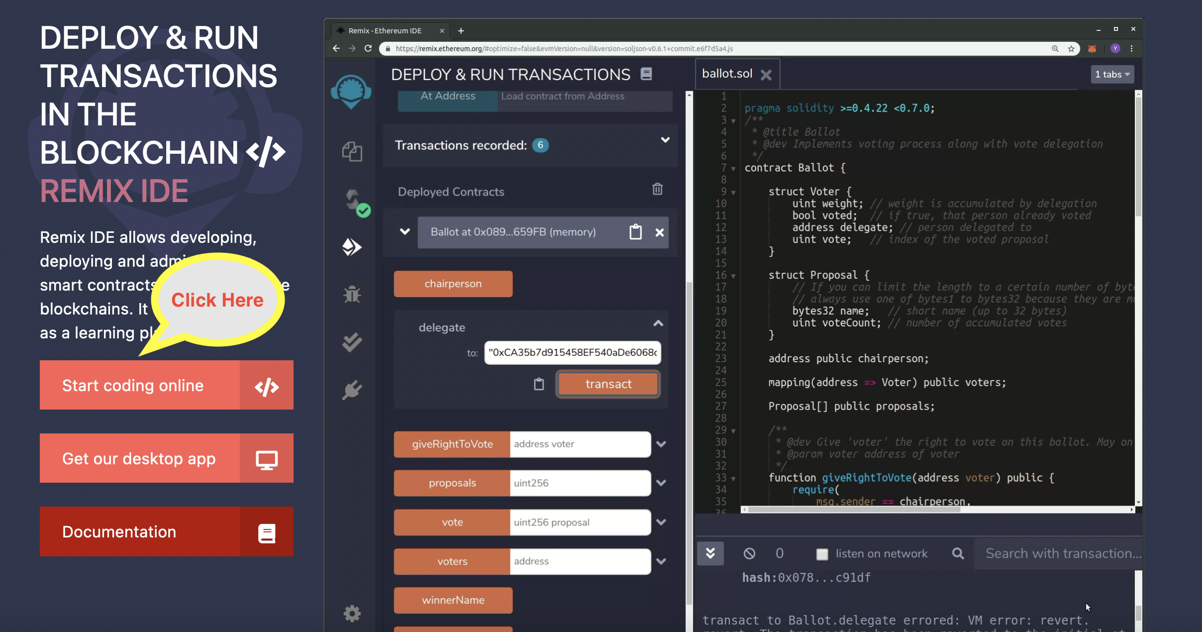The height and width of the screenshot is (632, 1202).
Task: Click Start coding online link
Action: coord(167,385)
